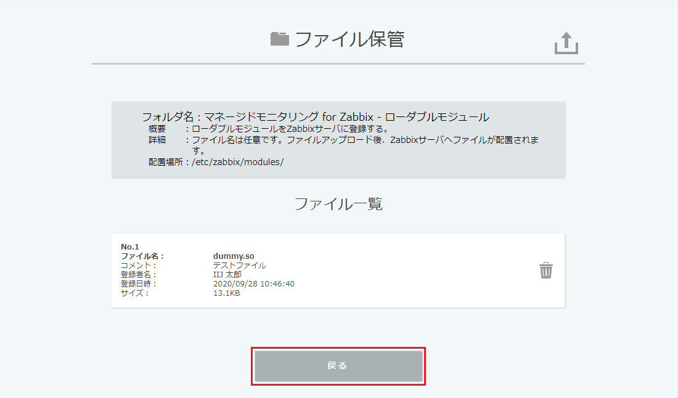The width and height of the screenshot is (678, 398).
Task: Click the file size 13.1KB
Action: pos(226,293)
